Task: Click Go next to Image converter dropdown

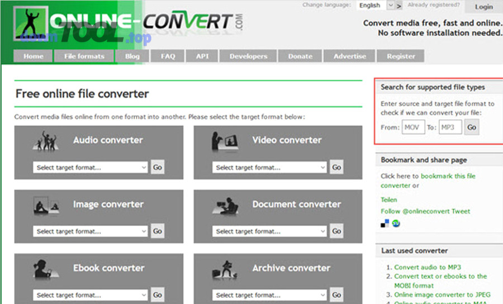Action: pyautogui.click(x=158, y=231)
